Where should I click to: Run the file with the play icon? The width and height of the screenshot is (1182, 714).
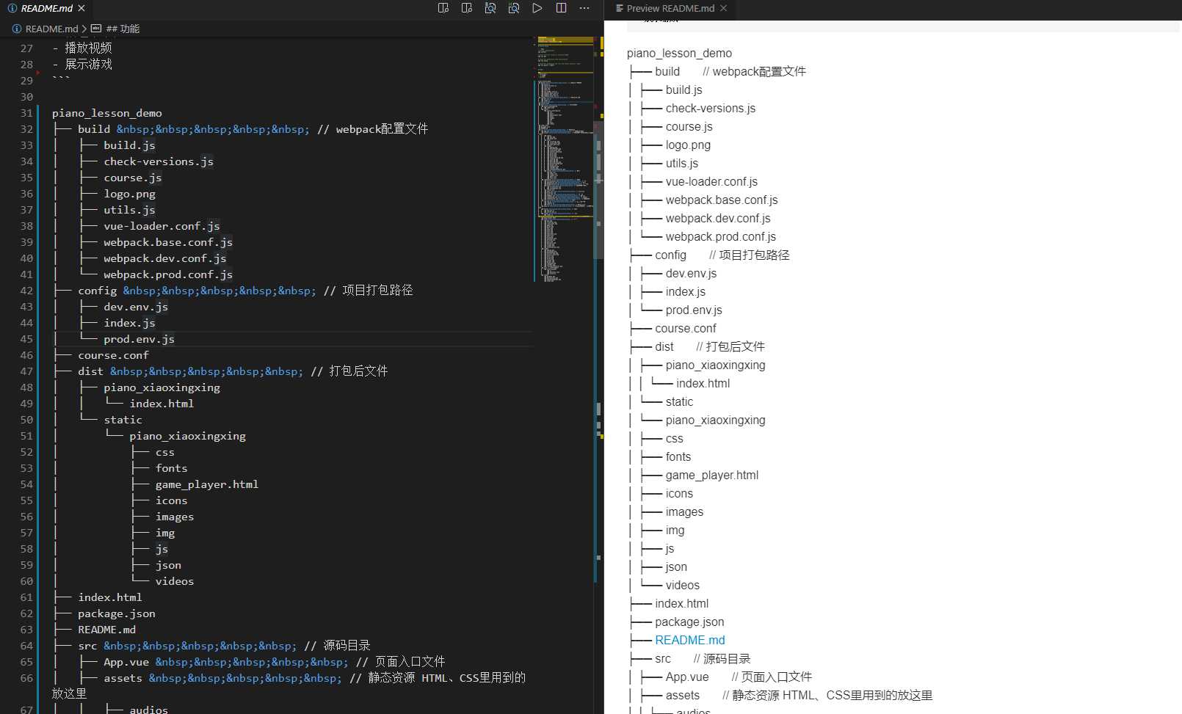537,8
